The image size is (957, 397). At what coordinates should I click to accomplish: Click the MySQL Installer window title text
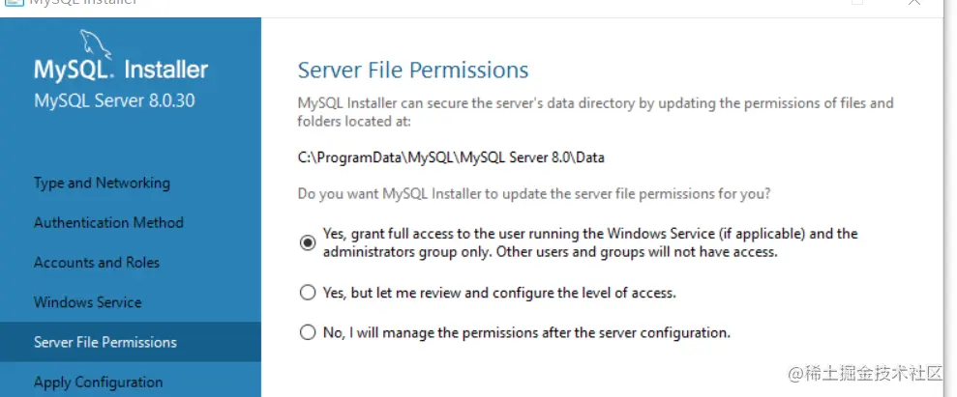(83, 3)
